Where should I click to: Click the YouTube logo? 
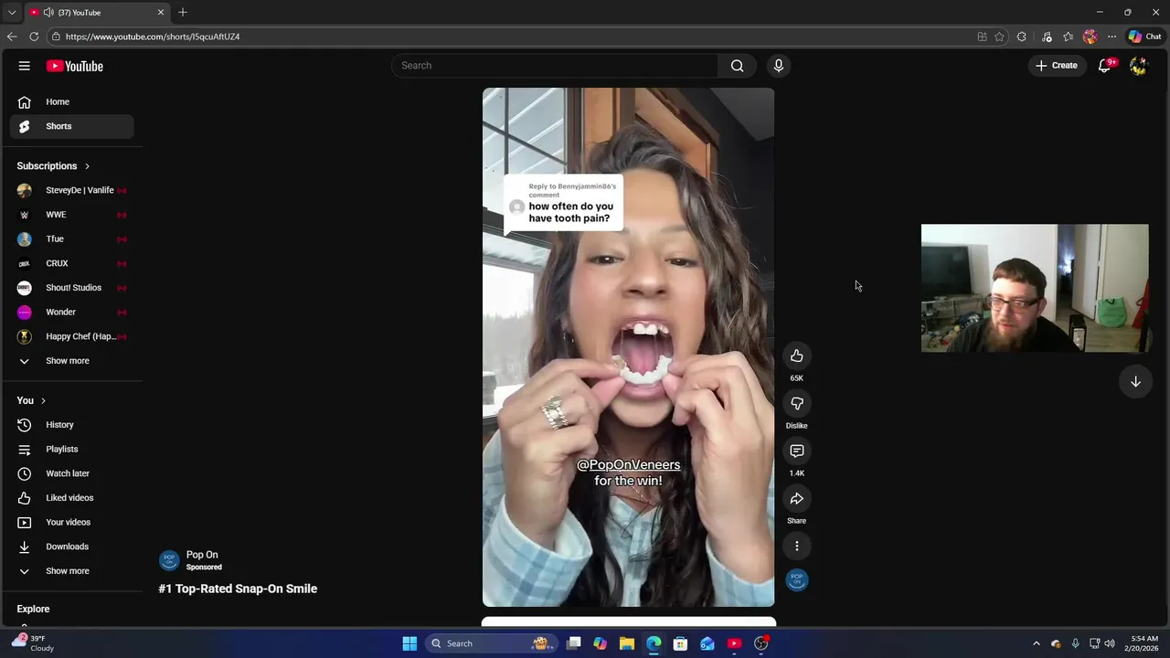click(x=74, y=66)
